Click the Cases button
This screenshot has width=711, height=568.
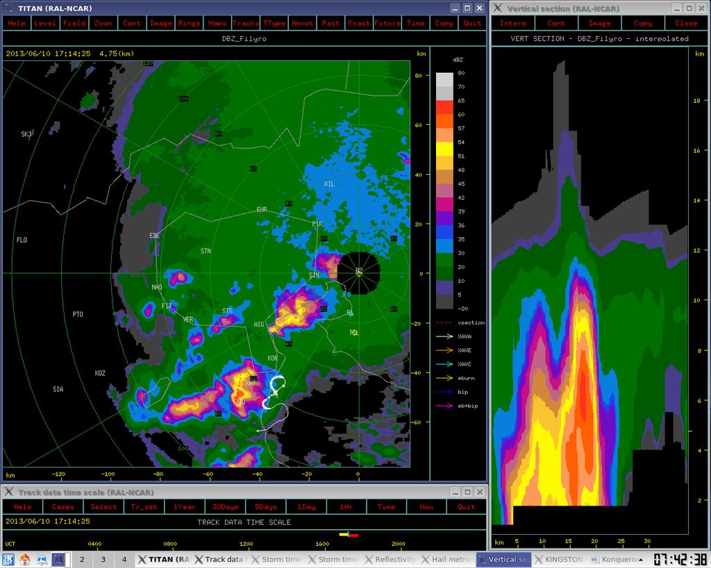click(63, 507)
